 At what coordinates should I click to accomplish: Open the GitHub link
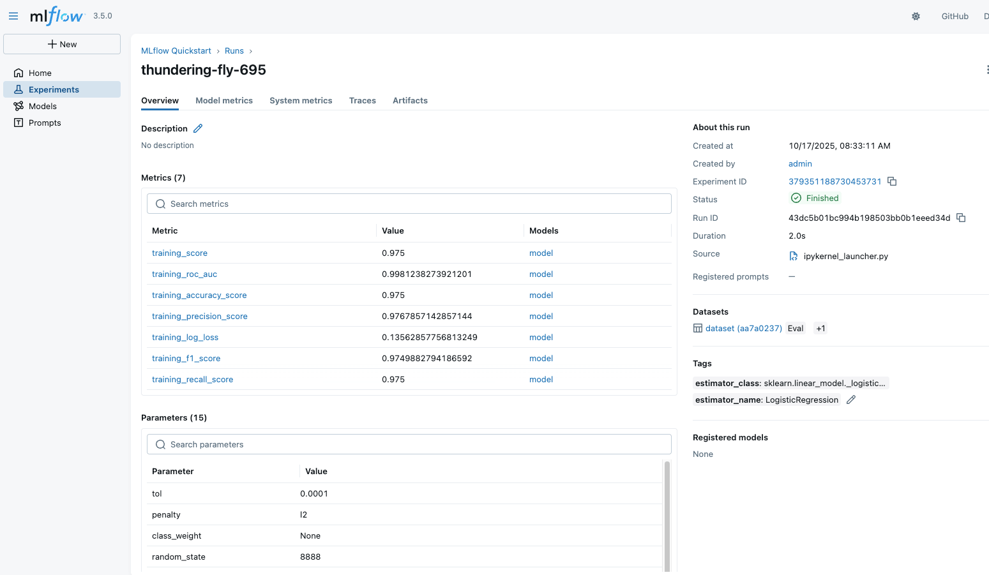955,17
